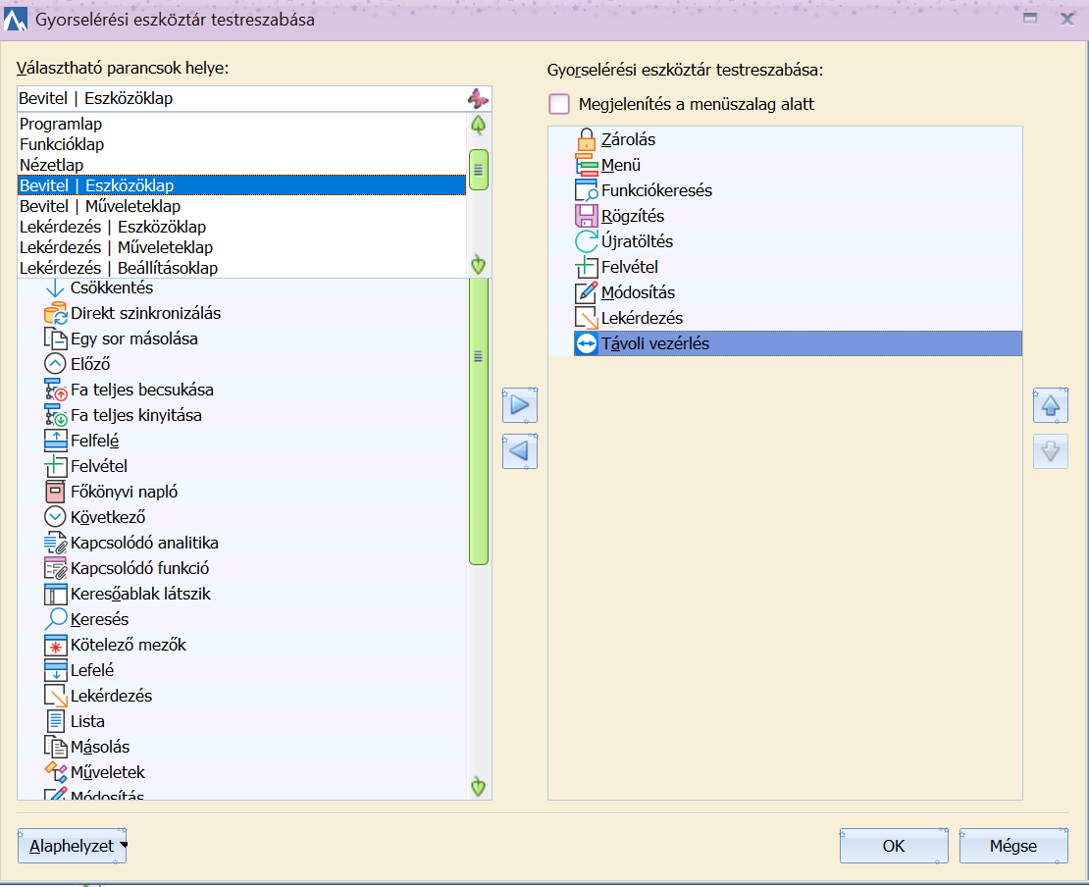
Task: Choose Lekérdezés | Műveleteklap option
Action: (x=241, y=247)
